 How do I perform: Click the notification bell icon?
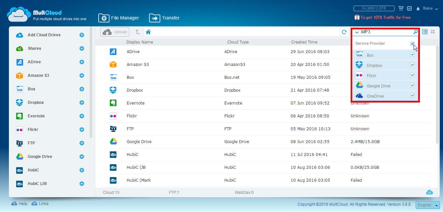coord(418,9)
